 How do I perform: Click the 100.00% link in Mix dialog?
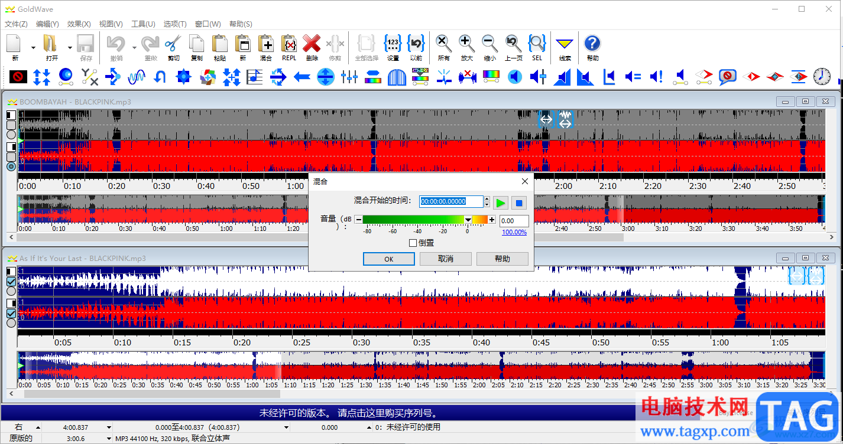(514, 232)
